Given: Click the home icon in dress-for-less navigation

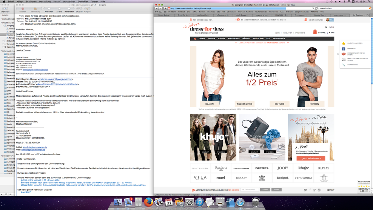Looking at the screenshot, I should pos(194,39).
